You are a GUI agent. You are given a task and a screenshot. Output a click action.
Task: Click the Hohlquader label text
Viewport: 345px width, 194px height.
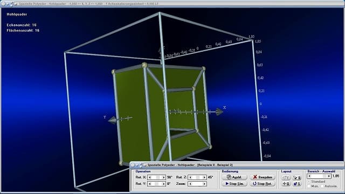tap(17, 15)
